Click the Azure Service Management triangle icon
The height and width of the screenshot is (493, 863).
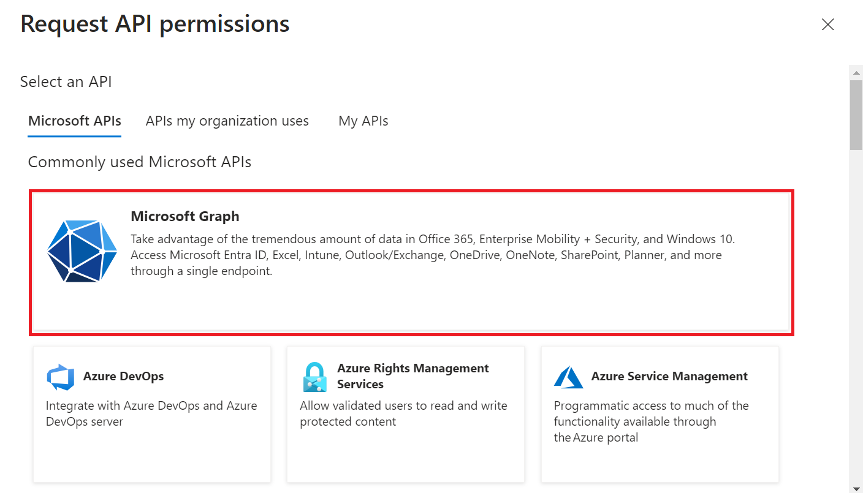[x=568, y=377]
